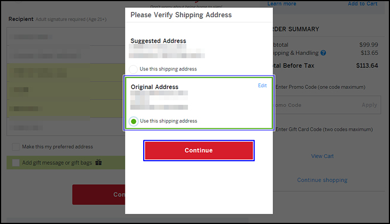Viewport: 390px width, 224px height.
Task: Click the gift box icon
Action: tap(99, 162)
